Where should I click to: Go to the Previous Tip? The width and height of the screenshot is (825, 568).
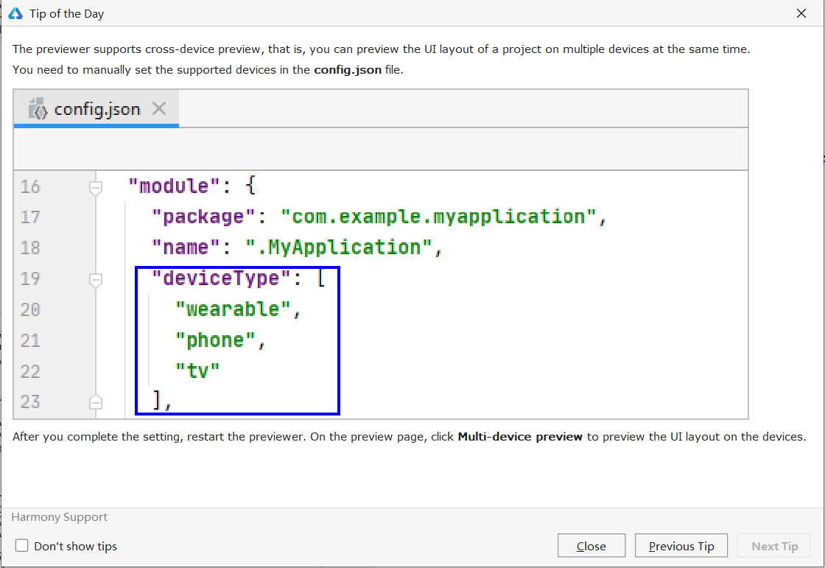tap(681, 545)
